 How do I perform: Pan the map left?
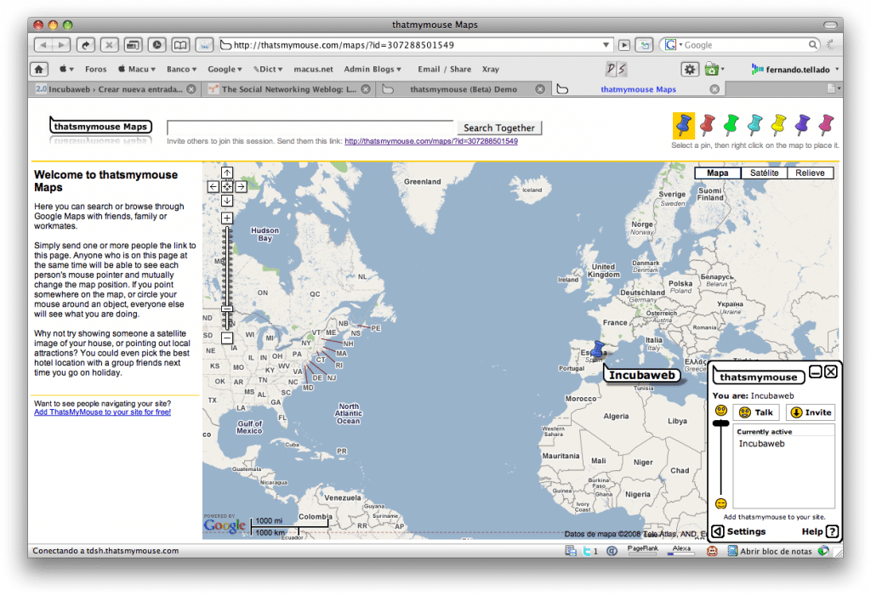[213, 187]
